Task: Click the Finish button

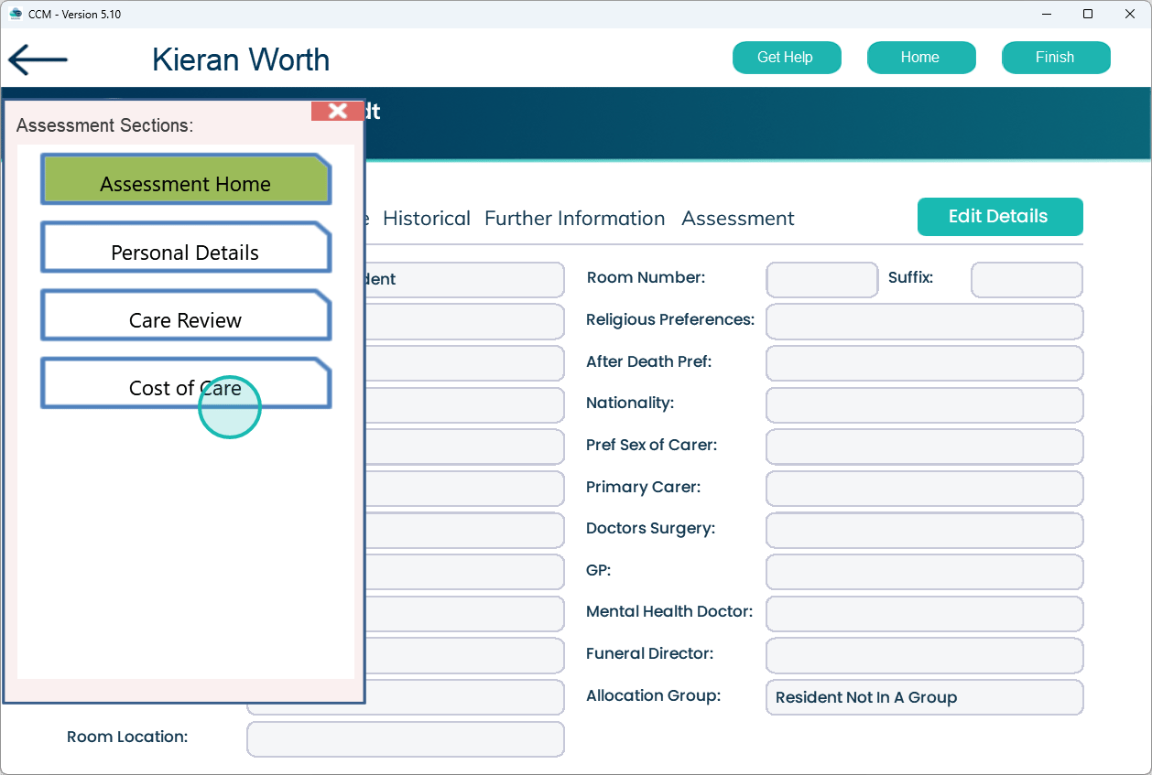Action: tap(1056, 57)
